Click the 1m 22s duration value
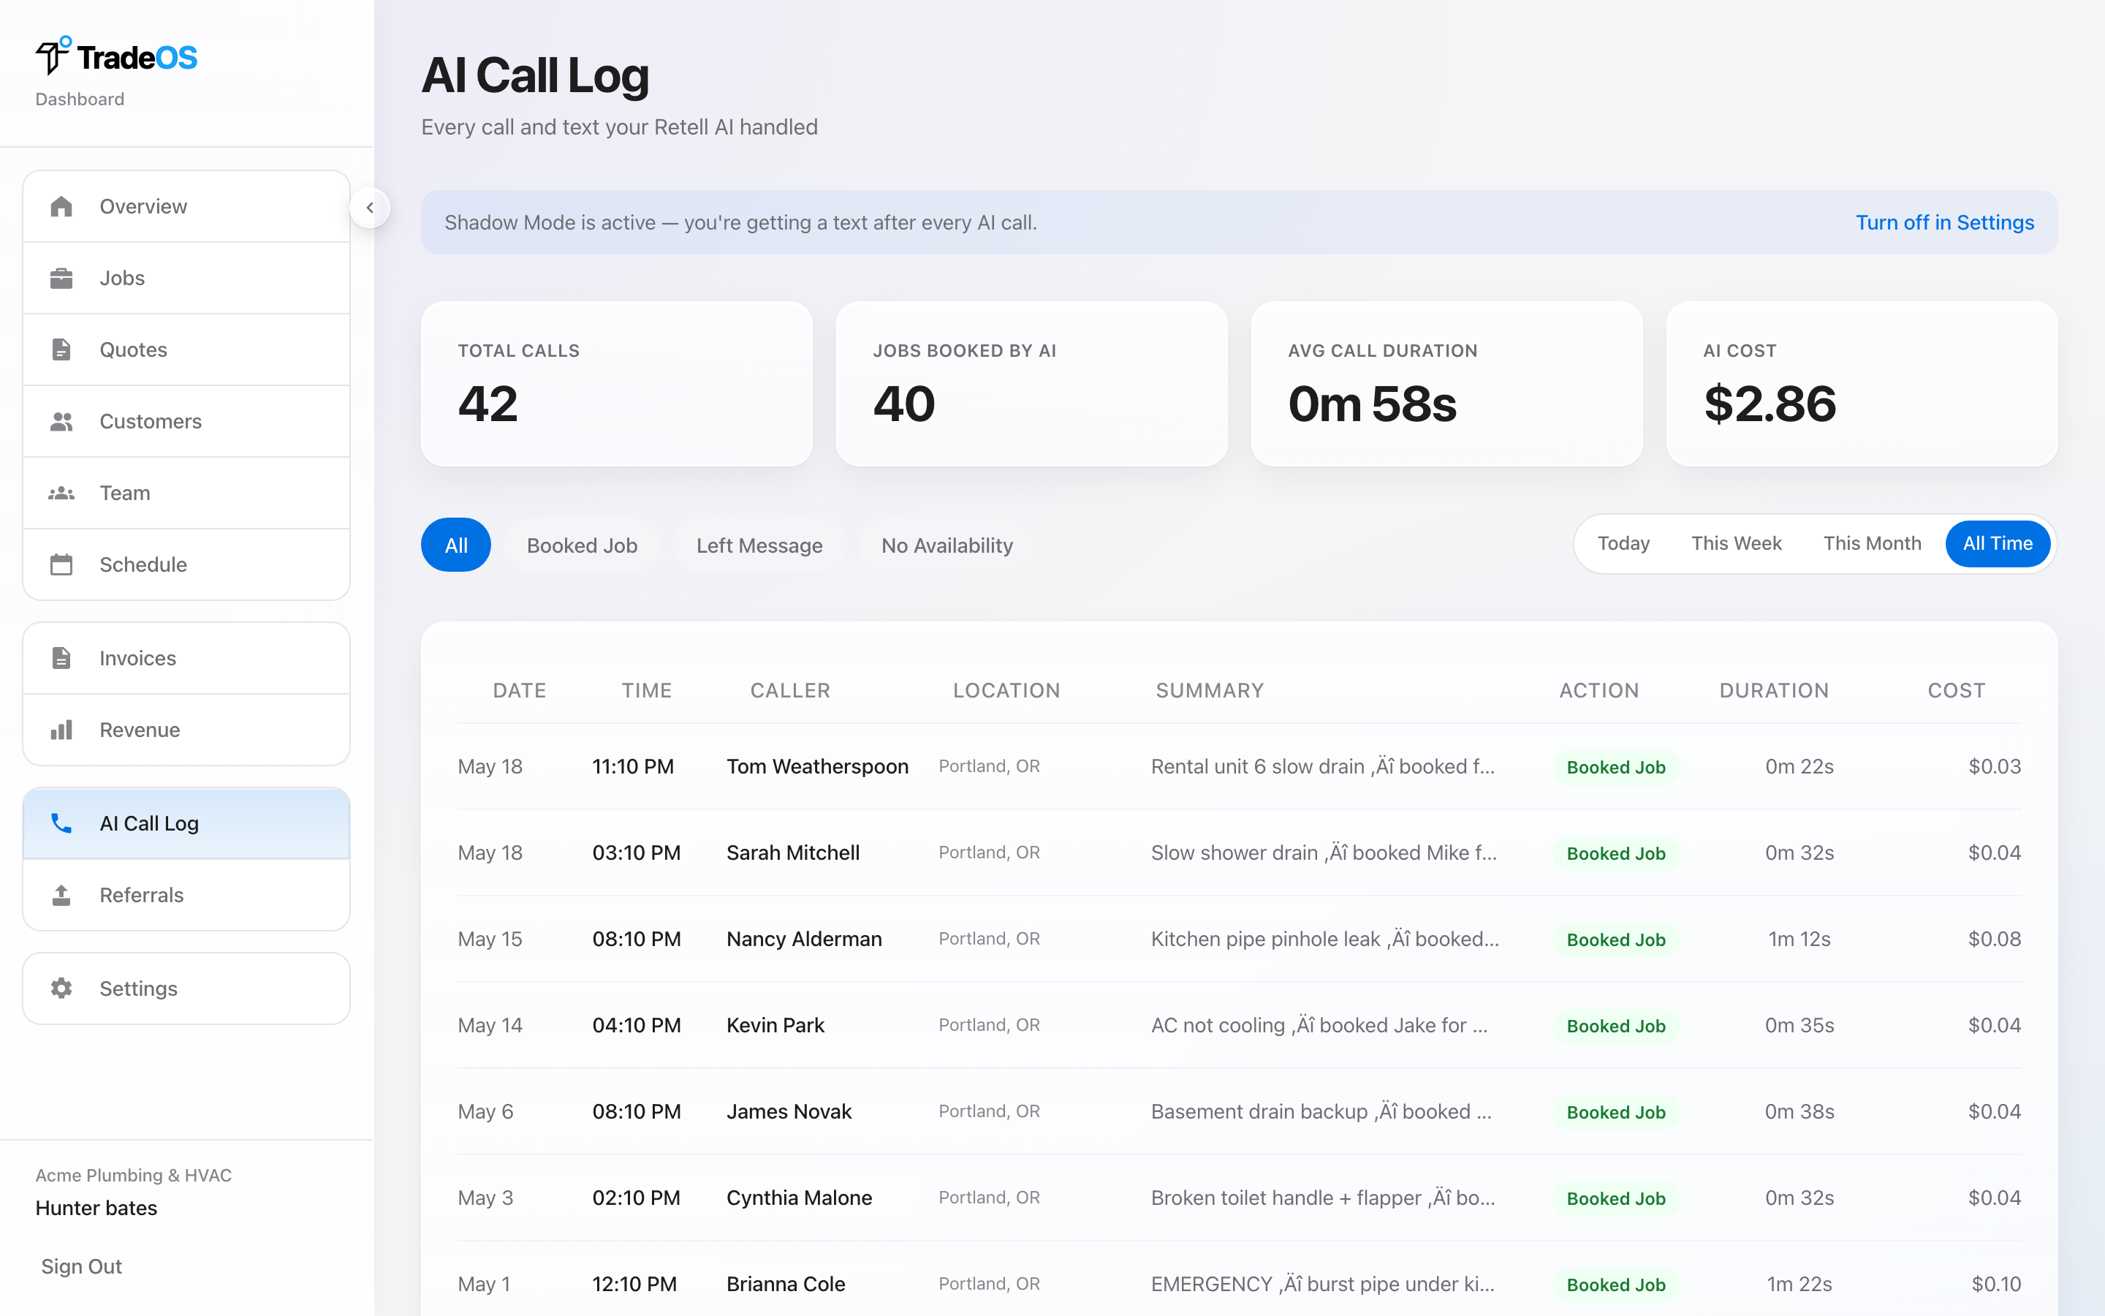2105x1316 pixels. coord(1799,1284)
